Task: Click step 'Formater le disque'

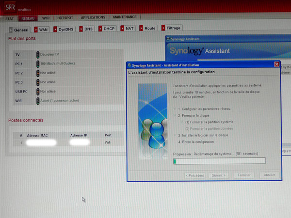Action: pyautogui.click(x=195, y=115)
